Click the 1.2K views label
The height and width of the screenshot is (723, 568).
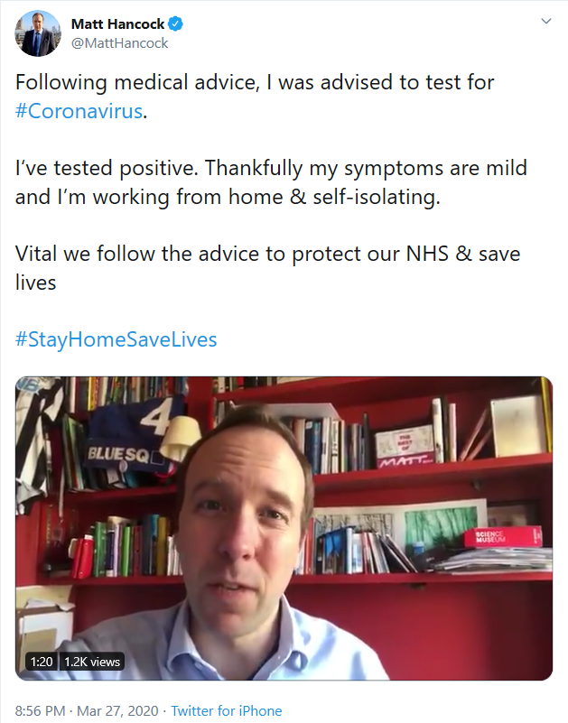point(92,662)
